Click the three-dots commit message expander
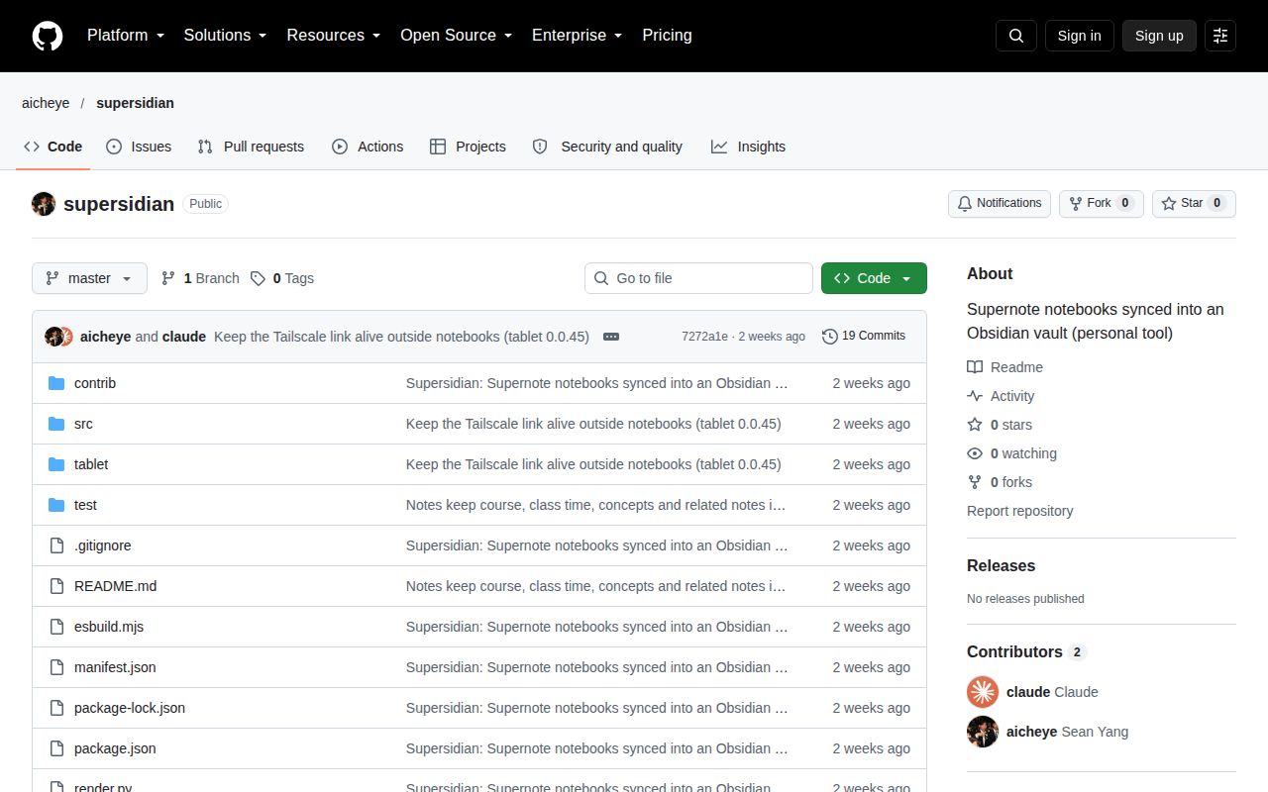1268x792 pixels. point(611,337)
